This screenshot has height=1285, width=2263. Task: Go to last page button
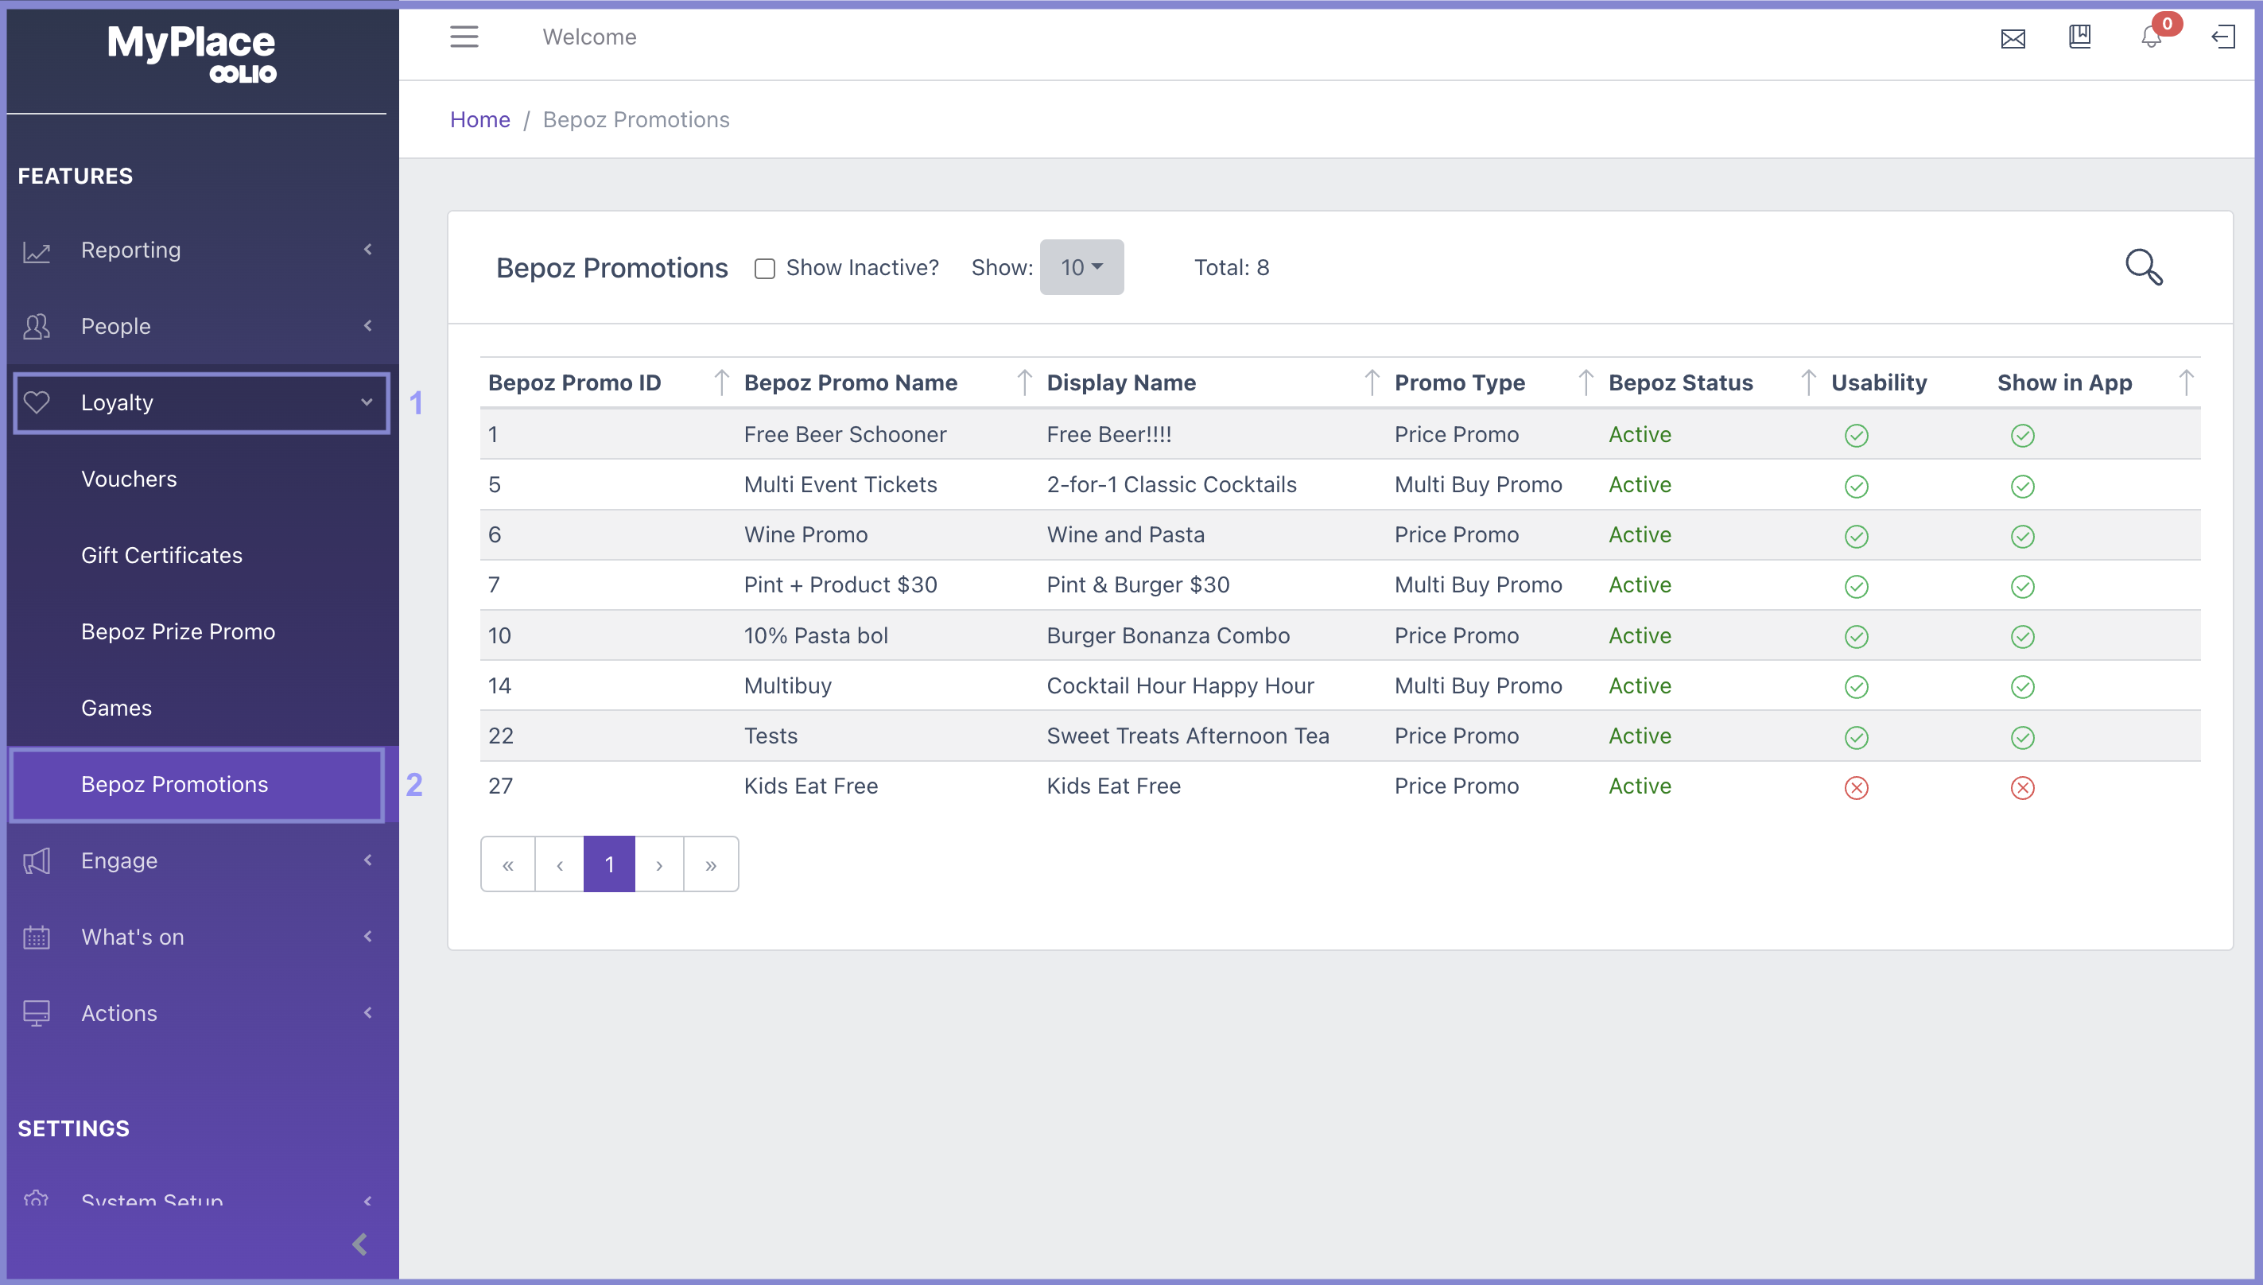pyautogui.click(x=711, y=865)
